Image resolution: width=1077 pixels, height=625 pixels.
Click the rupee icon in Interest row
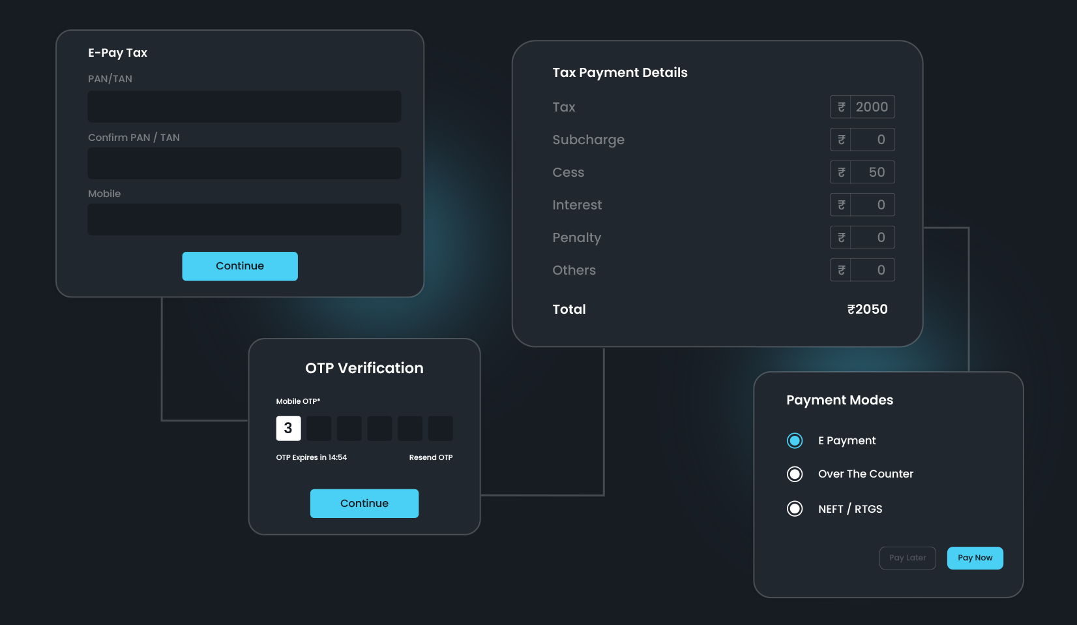coord(841,205)
